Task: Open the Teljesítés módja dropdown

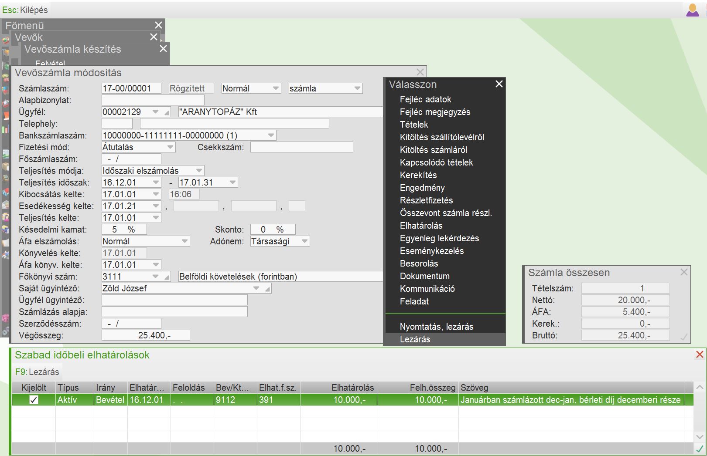Action: [x=199, y=171]
